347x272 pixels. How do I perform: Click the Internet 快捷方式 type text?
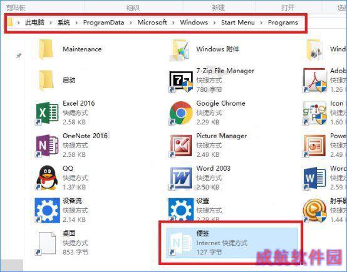[222, 243]
